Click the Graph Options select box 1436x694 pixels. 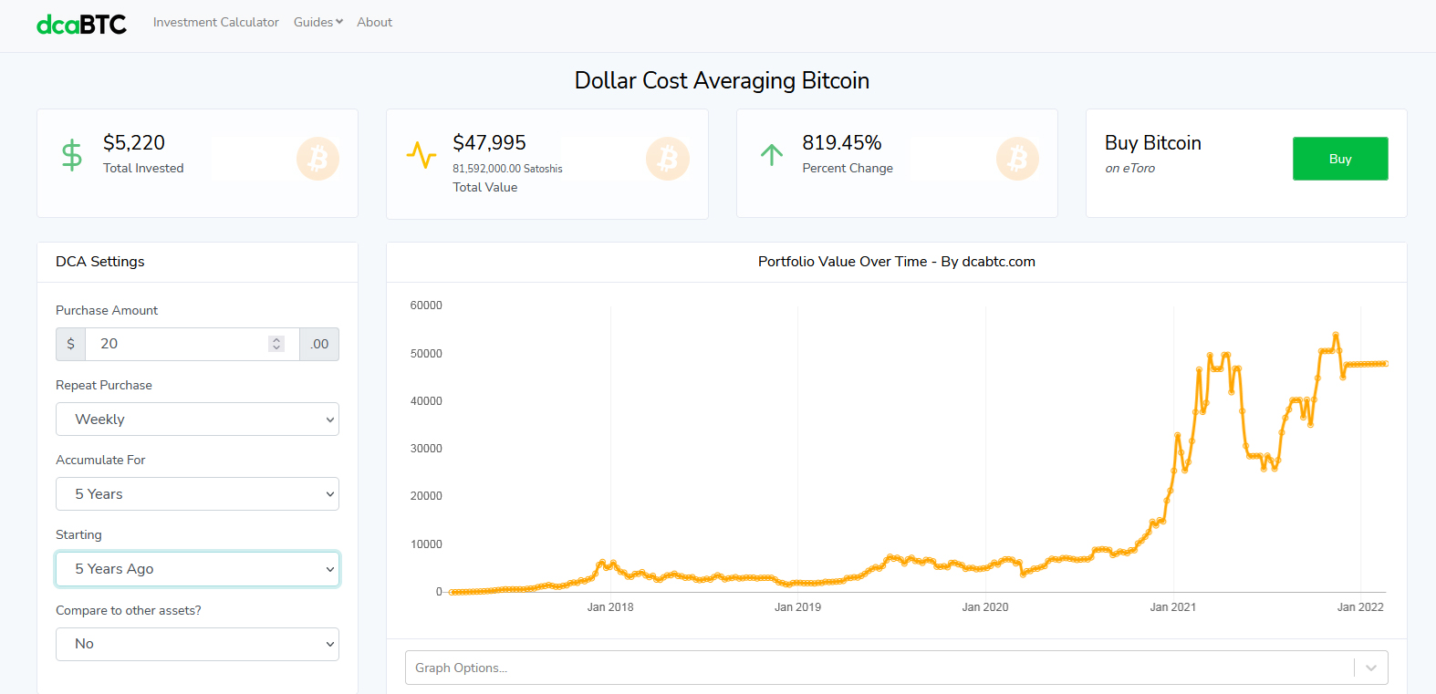click(876, 668)
